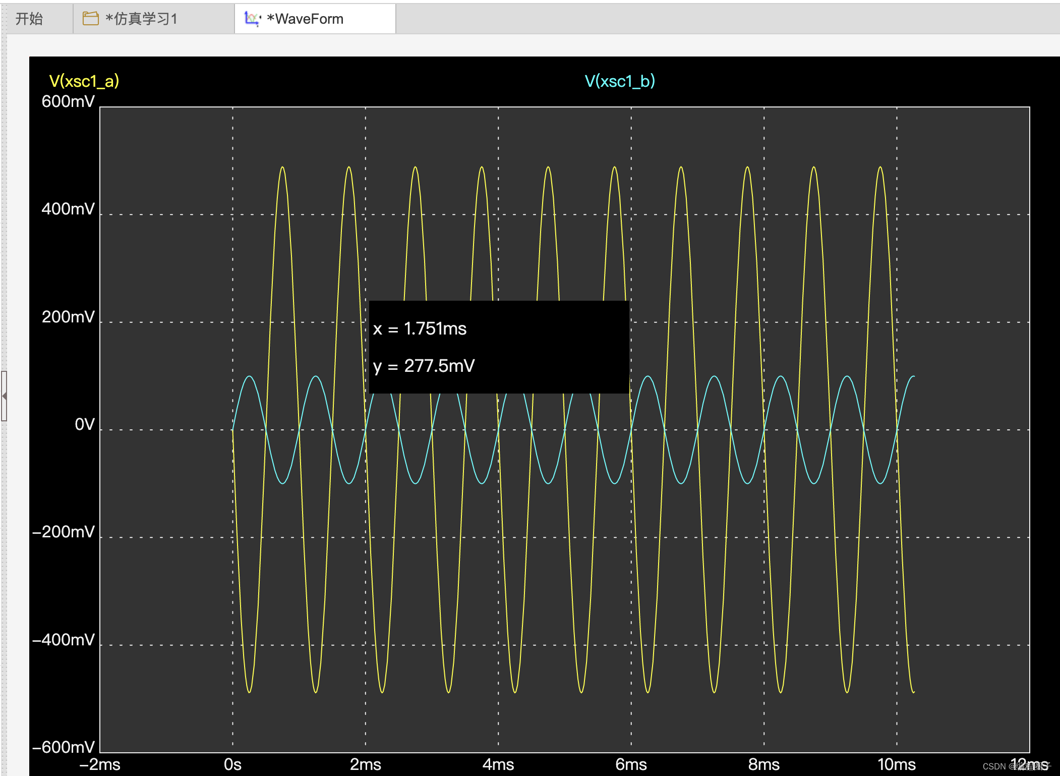
Task: Toggle the yellow V(xsc1_a) trace legend
Action: (x=84, y=81)
